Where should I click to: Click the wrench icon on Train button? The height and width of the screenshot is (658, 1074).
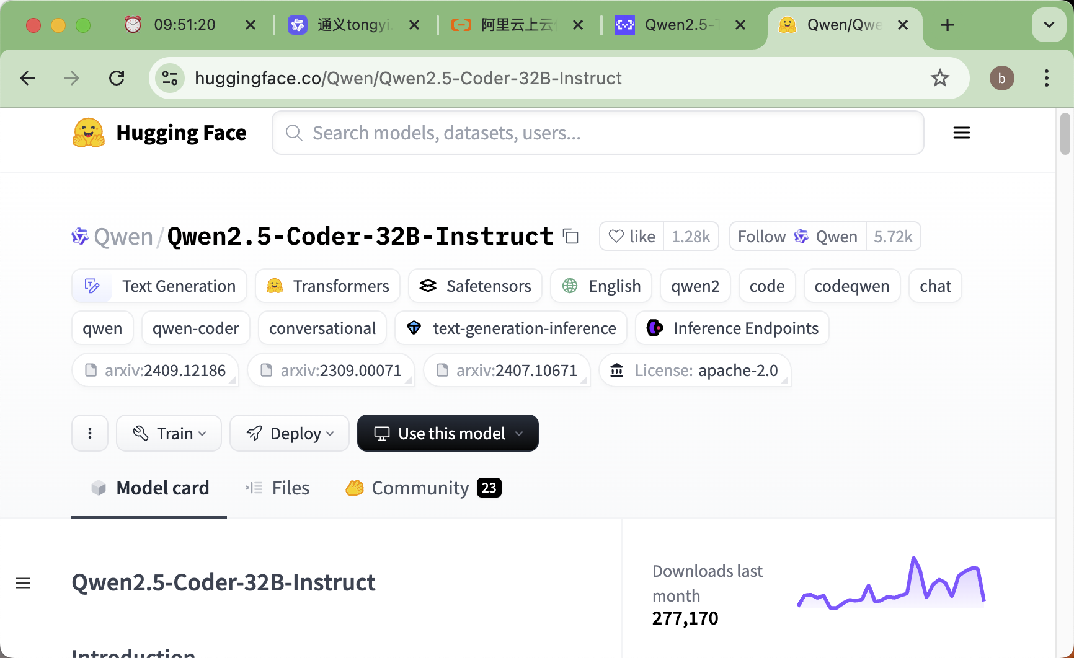pyautogui.click(x=141, y=433)
